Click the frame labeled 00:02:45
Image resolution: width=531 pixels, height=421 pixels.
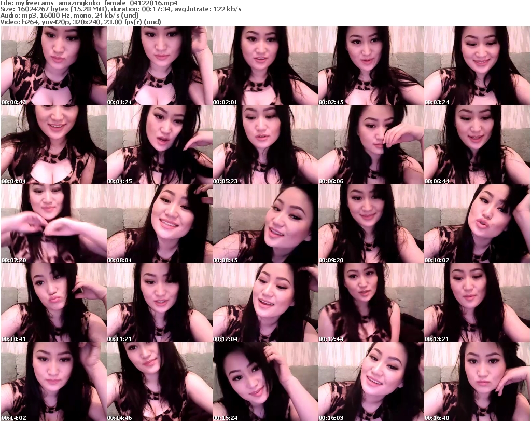[x=371, y=66]
